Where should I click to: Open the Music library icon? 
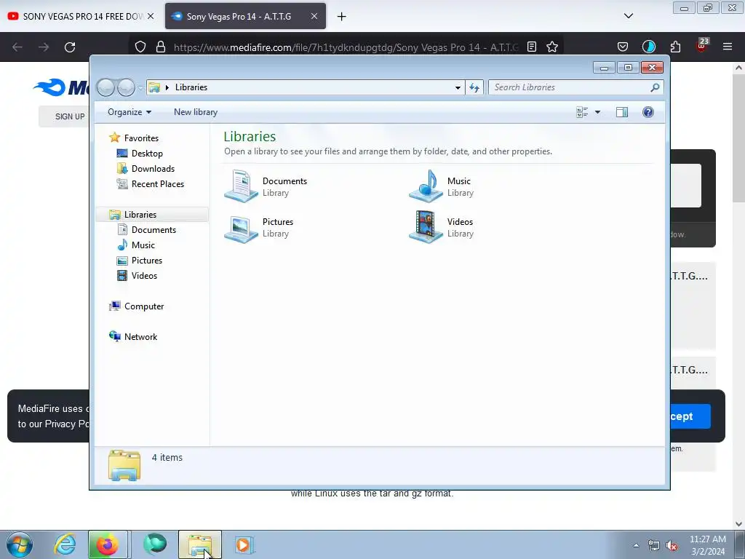pos(426,186)
